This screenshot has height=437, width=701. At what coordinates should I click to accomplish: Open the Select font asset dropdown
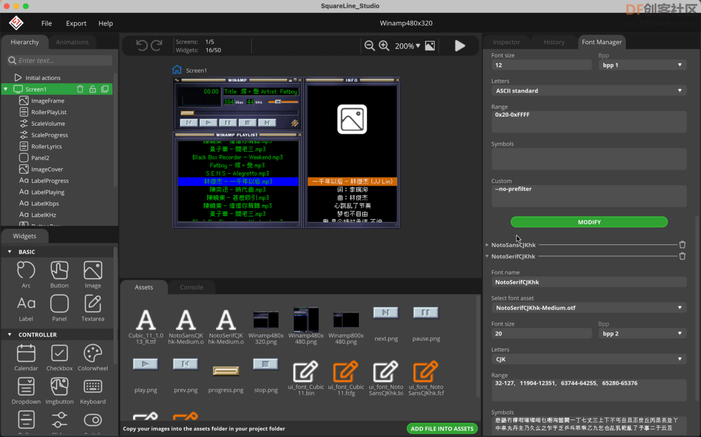pos(589,307)
